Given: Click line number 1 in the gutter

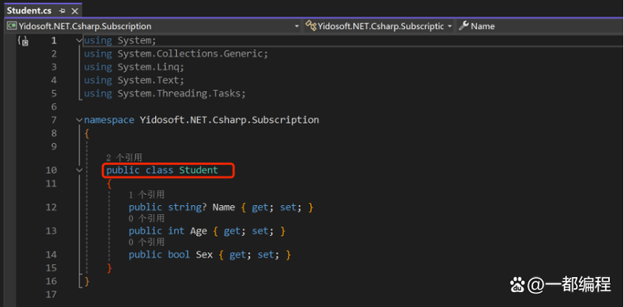Looking at the screenshot, I should pos(54,40).
